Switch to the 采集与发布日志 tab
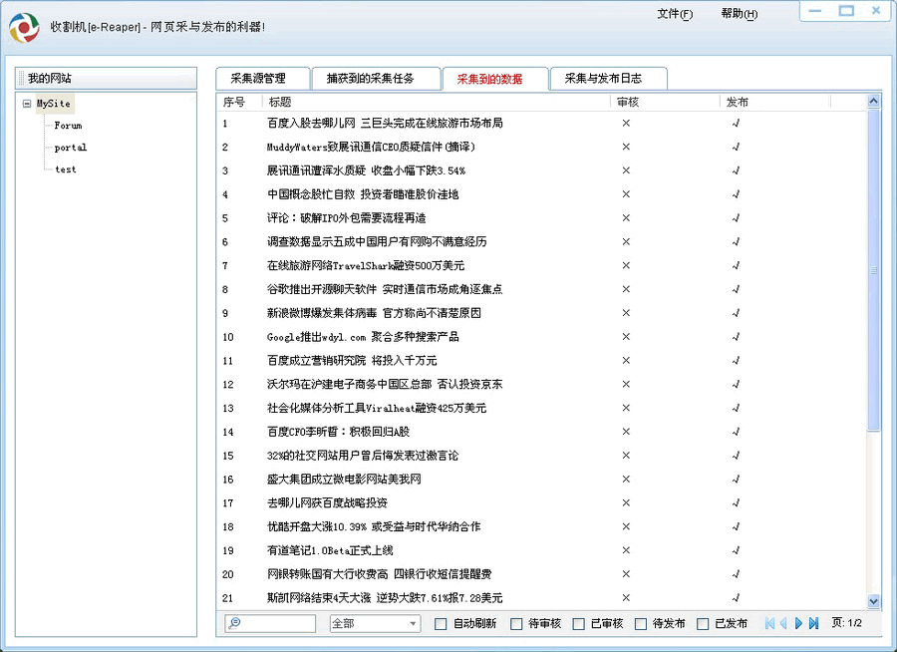The image size is (897, 652). 608,78
